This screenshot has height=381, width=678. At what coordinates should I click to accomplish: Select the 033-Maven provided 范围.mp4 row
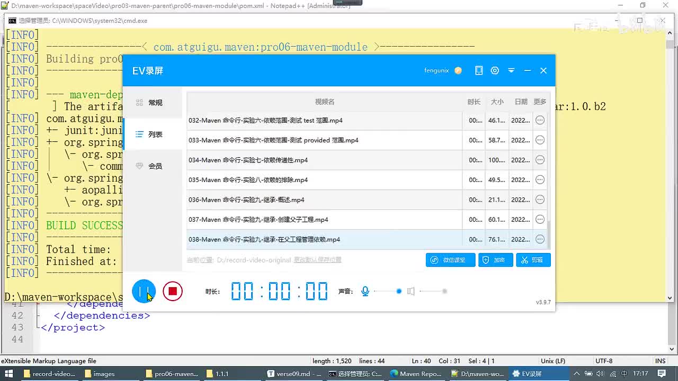(367, 140)
